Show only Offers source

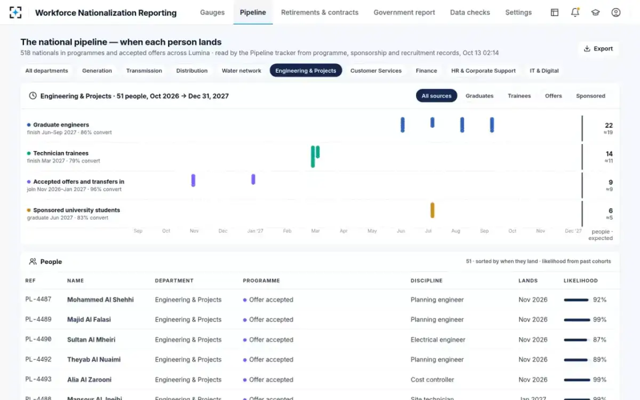pos(554,96)
